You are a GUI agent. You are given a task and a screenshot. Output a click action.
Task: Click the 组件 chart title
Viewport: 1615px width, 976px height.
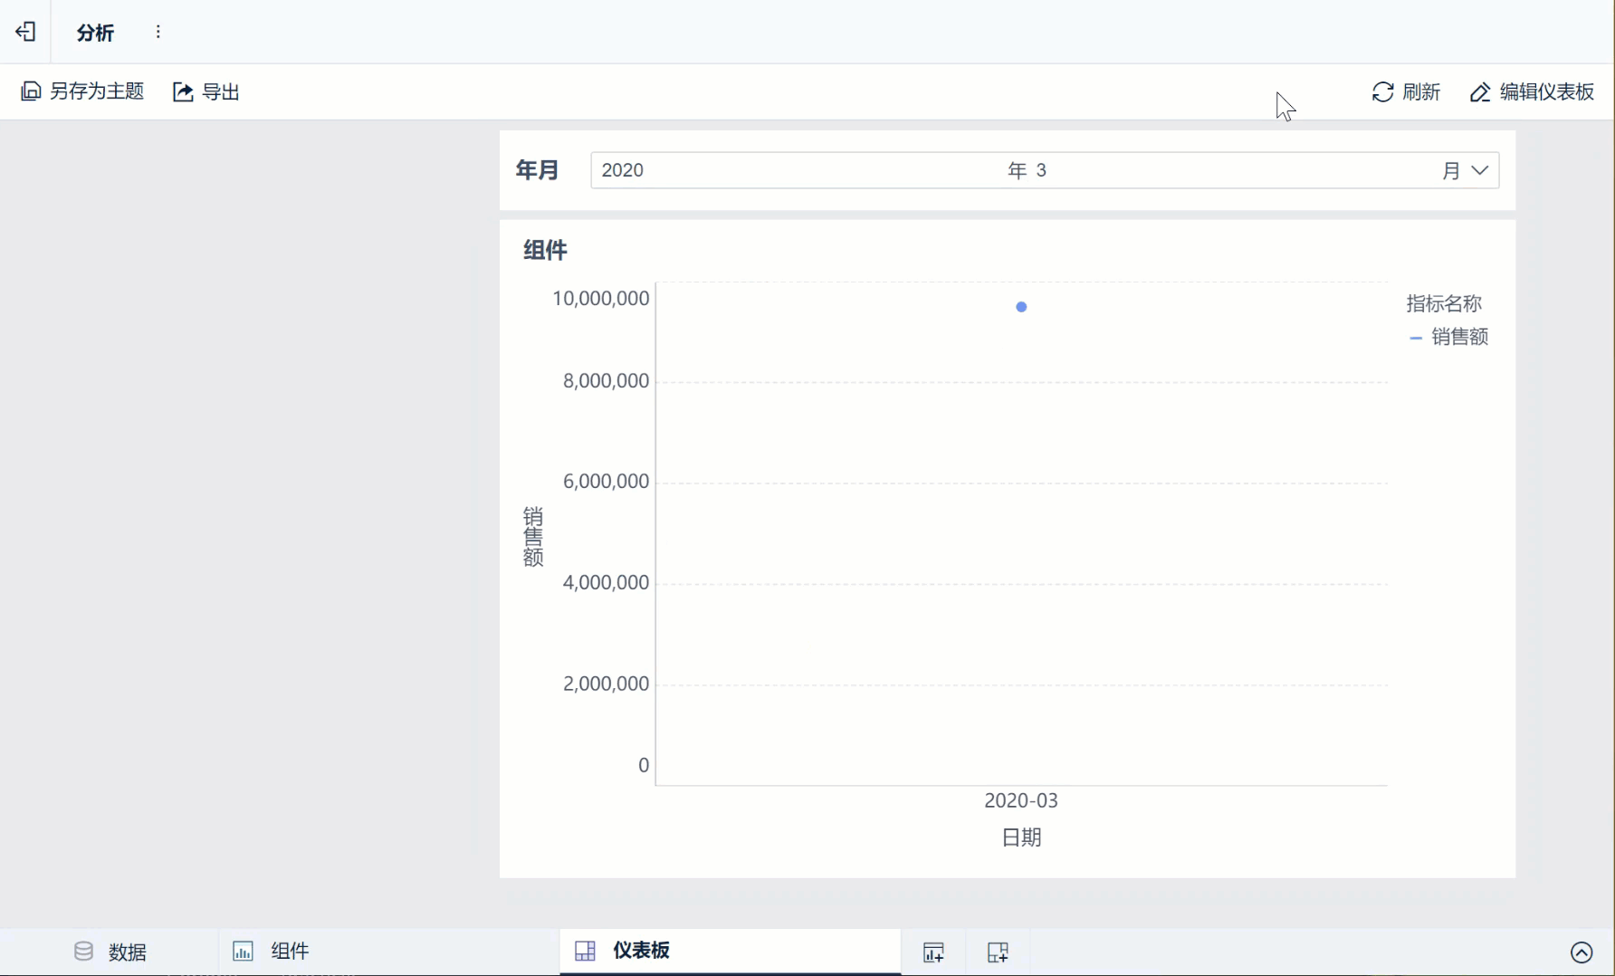[x=545, y=250]
